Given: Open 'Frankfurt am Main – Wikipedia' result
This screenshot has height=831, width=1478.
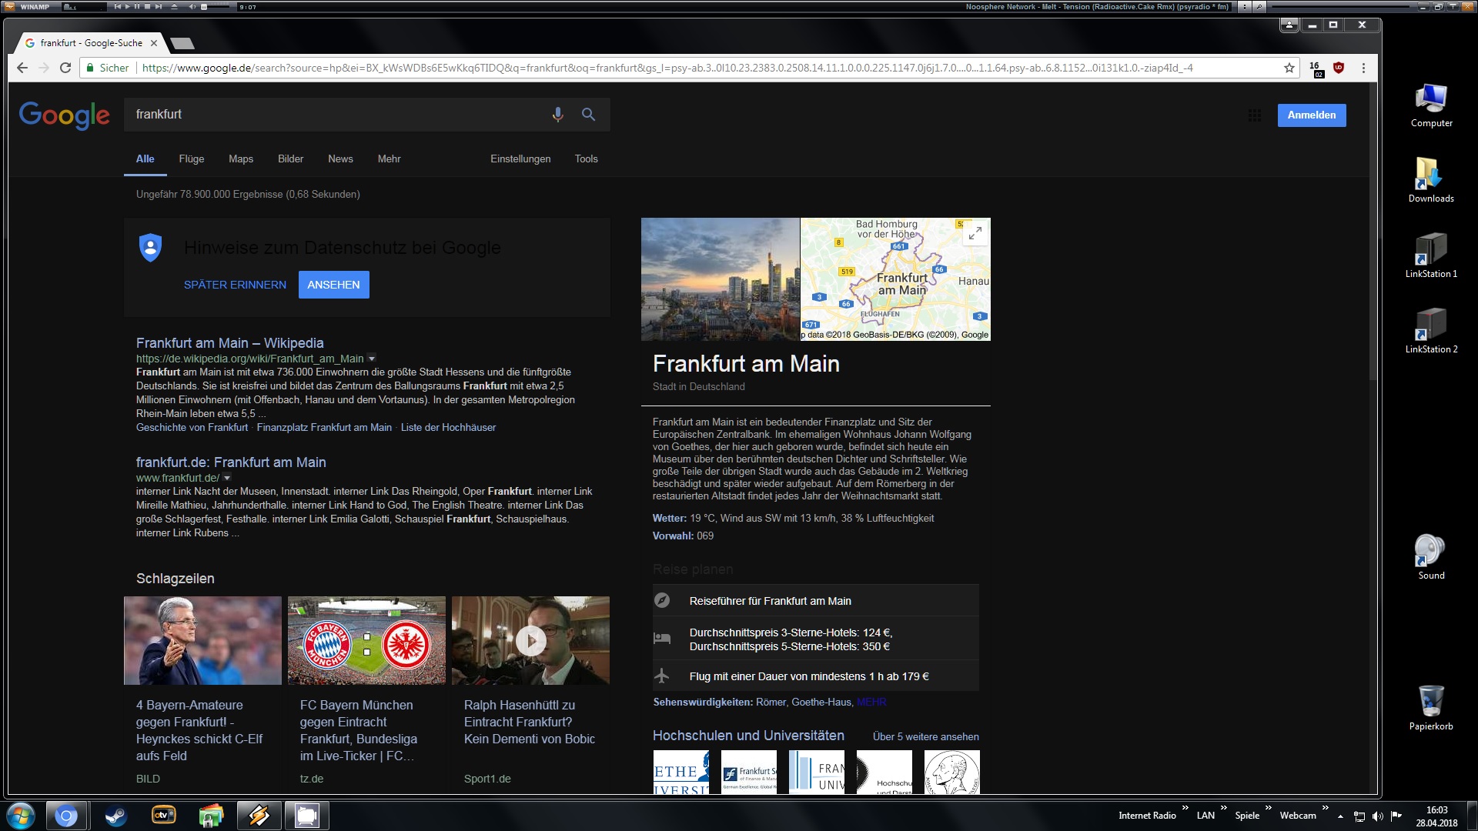Looking at the screenshot, I should (x=230, y=343).
